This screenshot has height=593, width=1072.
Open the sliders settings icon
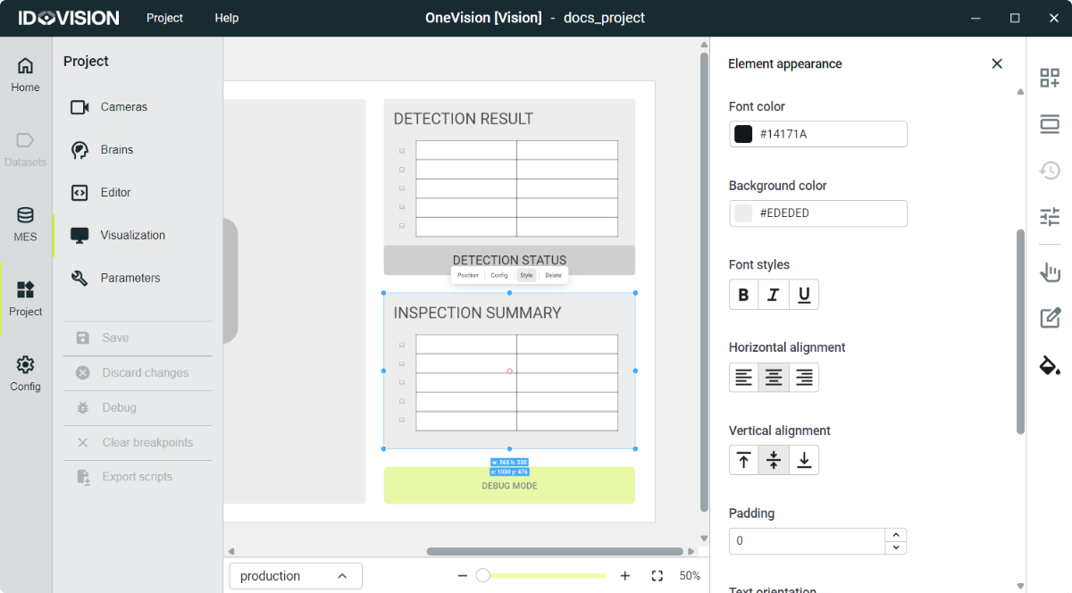pyautogui.click(x=1050, y=216)
